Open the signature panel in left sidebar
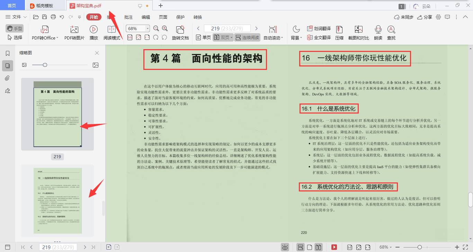This screenshot has width=473, height=252. click(x=7, y=91)
